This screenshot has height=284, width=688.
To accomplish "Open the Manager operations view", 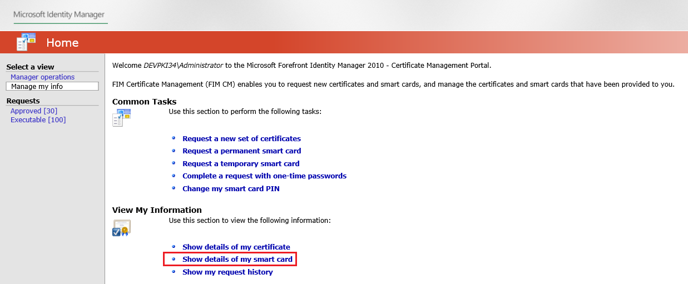I will tap(42, 77).
